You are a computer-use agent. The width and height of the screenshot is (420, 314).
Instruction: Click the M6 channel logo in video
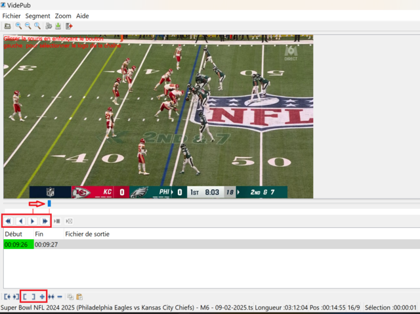291,53
